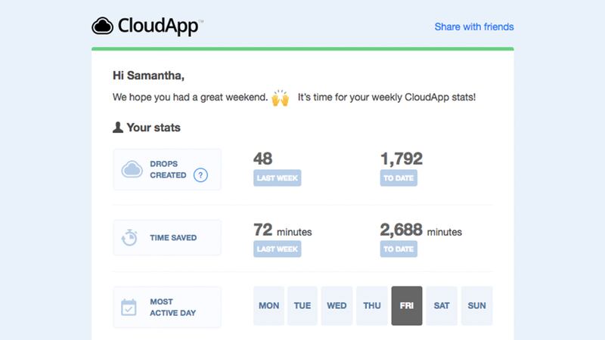Click the TO DATE badge under 1,792

[x=399, y=178]
